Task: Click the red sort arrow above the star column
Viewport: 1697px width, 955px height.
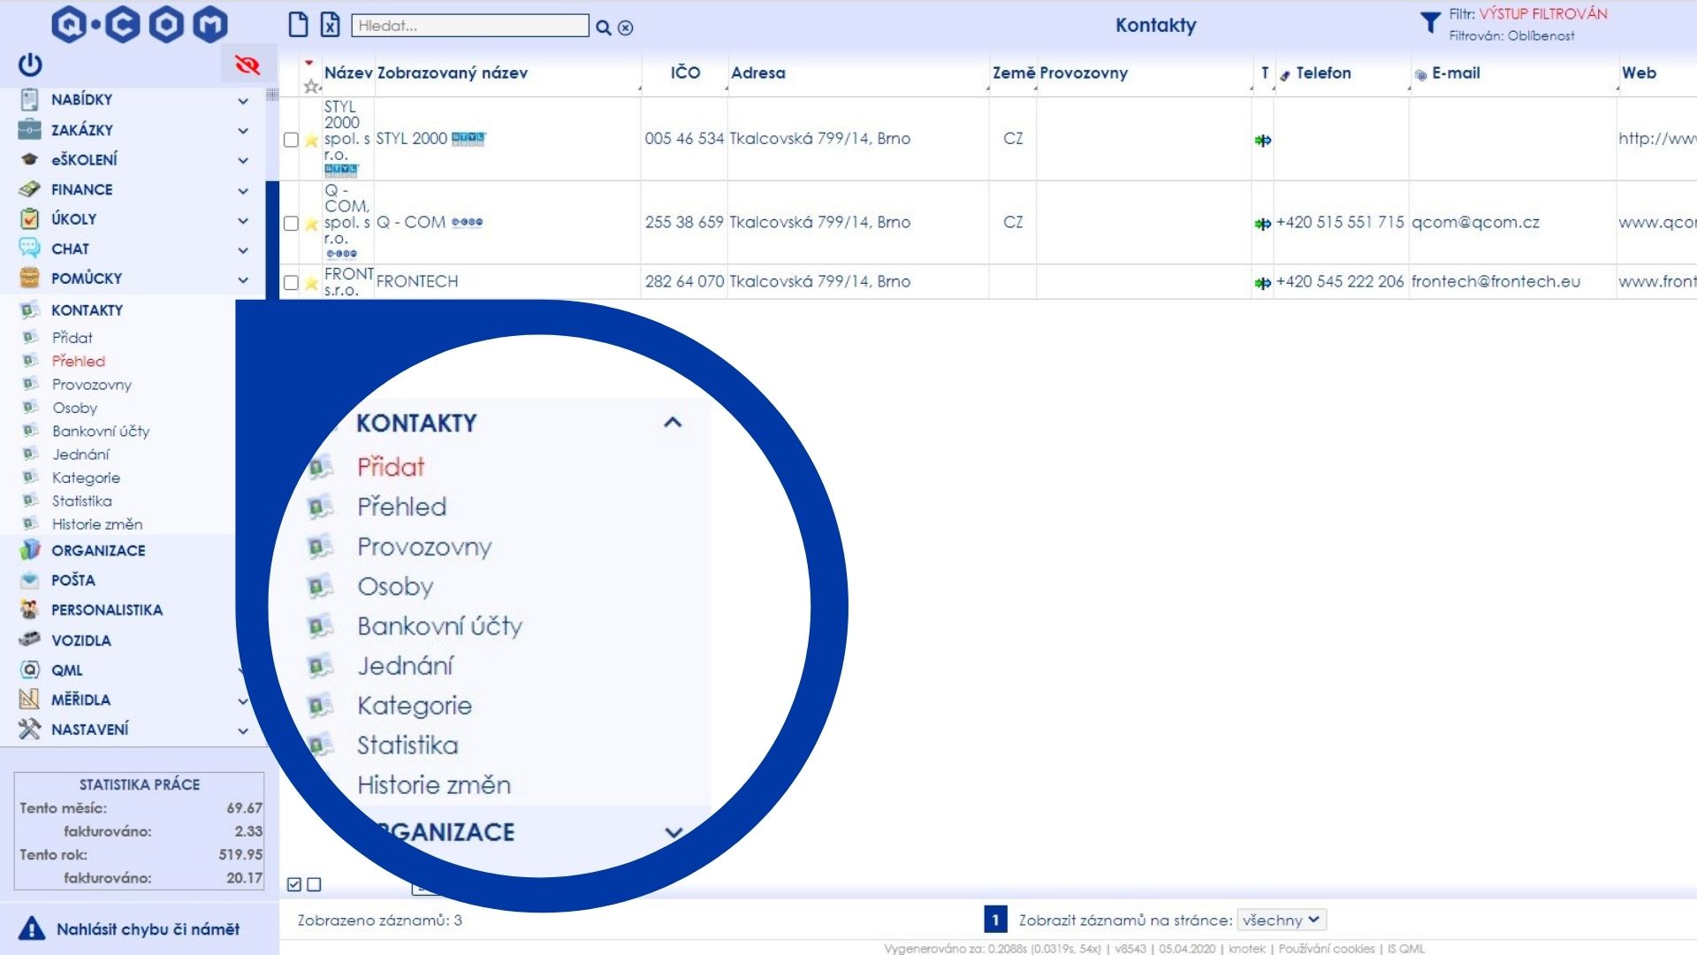Action: tap(308, 63)
